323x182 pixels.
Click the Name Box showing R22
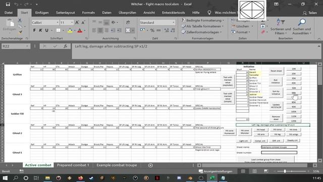[x=16, y=46]
